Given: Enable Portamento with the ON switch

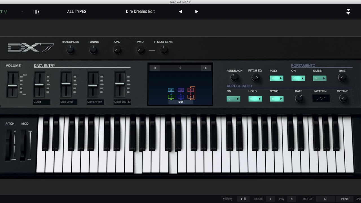Looking at the screenshot, I should (298, 78).
